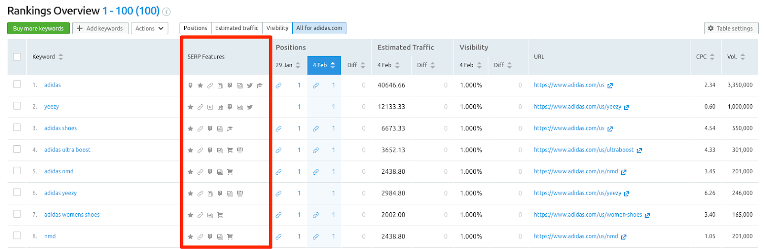This screenshot has width=764, height=249.
Task: Sort the table by the Vol. column
Action: pyautogui.click(x=736, y=57)
